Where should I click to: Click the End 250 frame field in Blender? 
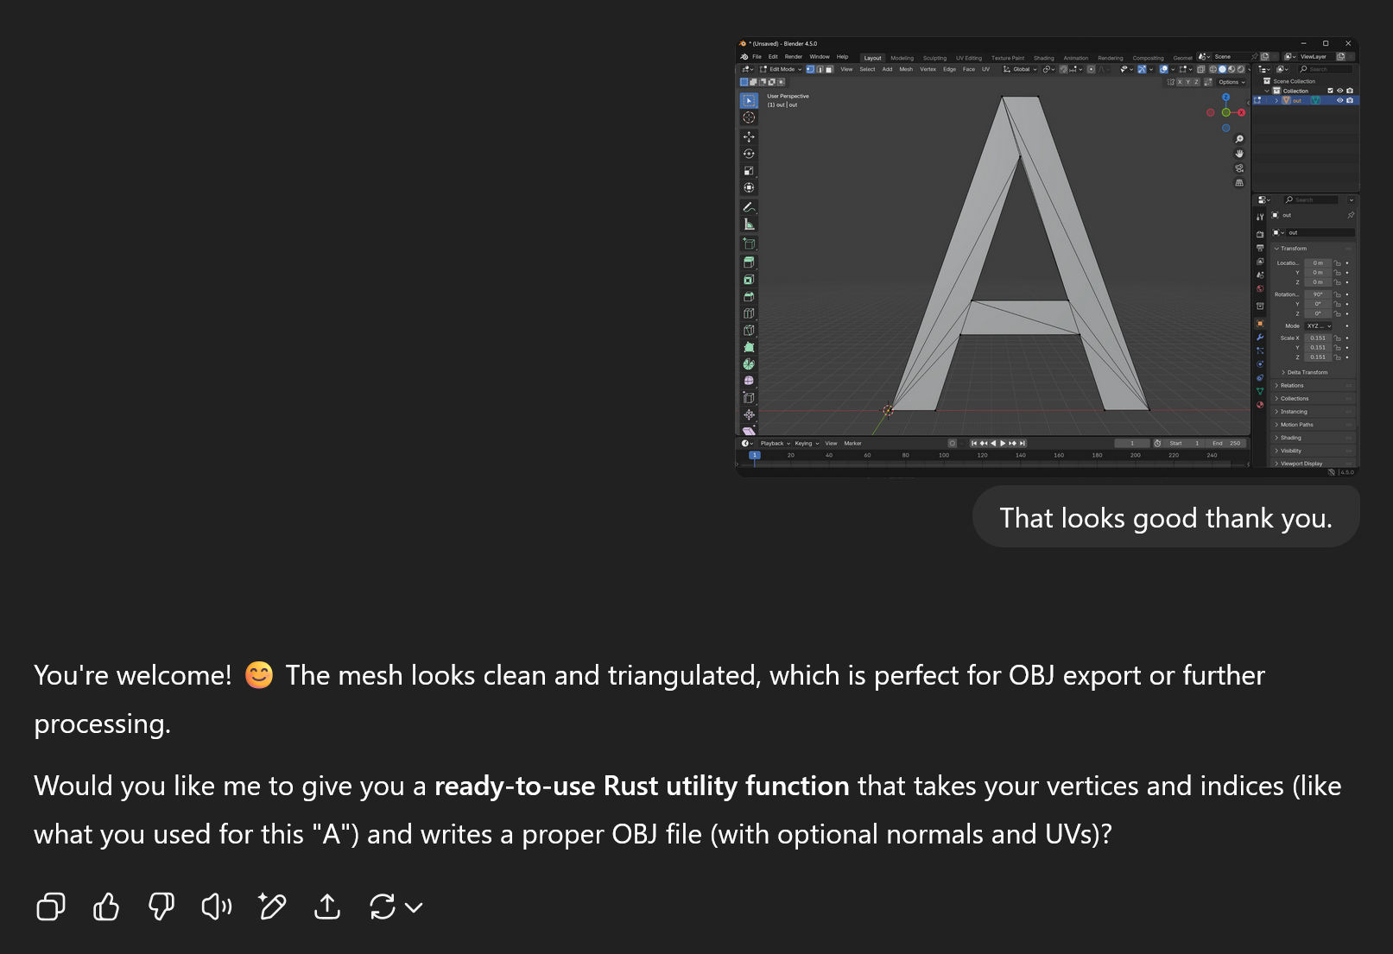point(1226,443)
